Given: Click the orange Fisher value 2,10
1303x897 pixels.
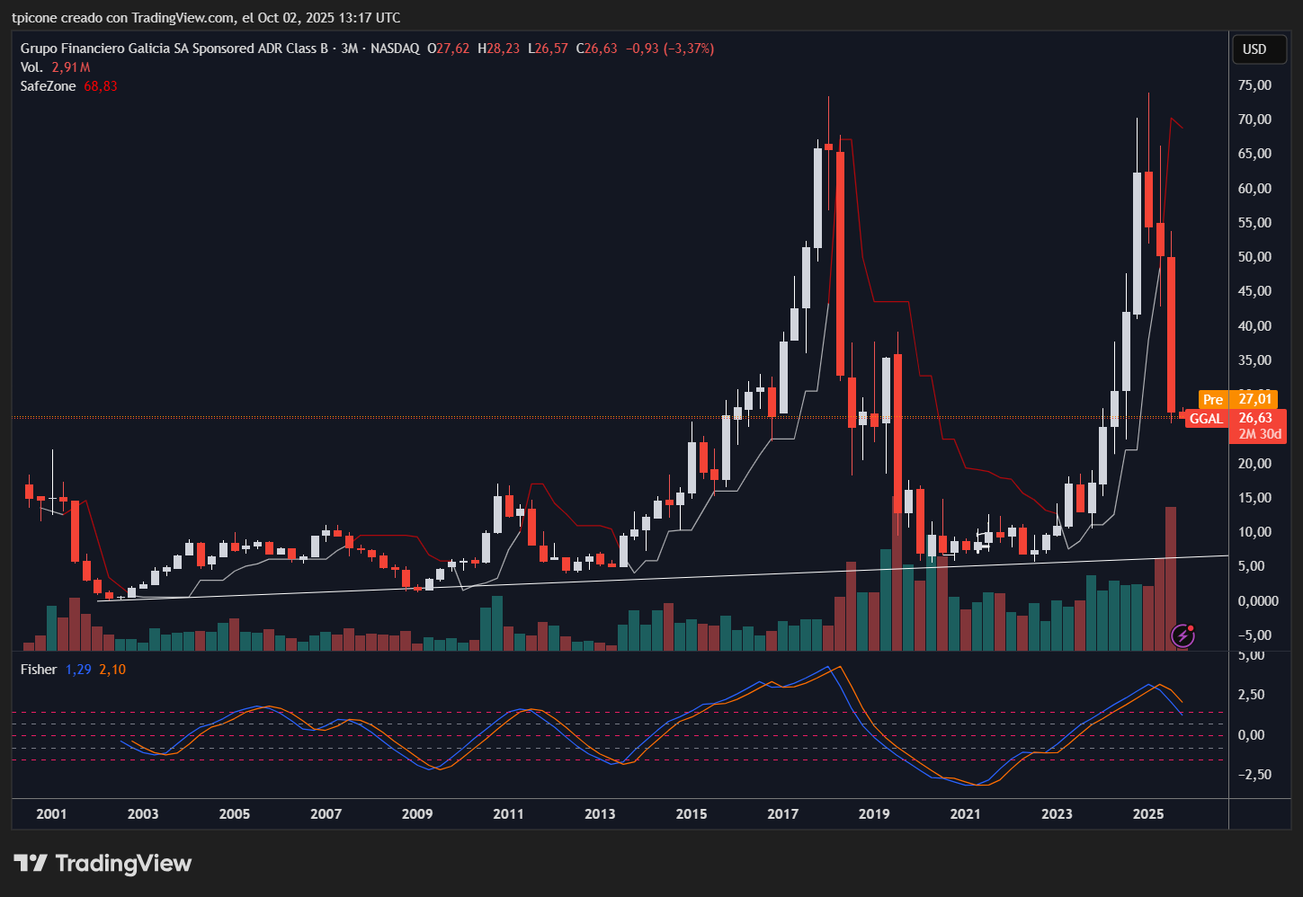Looking at the screenshot, I should tap(112, 670).
